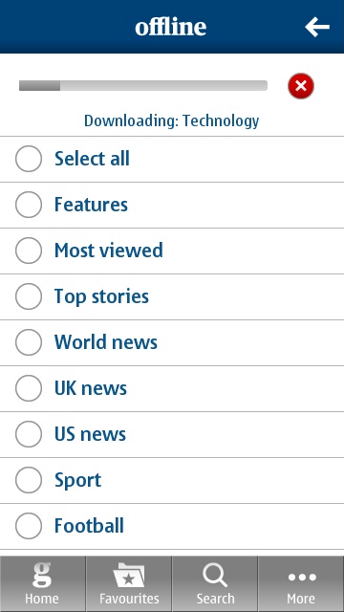Enable the Features section checkbox
Image resolution: width=344 pixels, height=612 pixels.
pyautogui.click(x=29, y=205)
